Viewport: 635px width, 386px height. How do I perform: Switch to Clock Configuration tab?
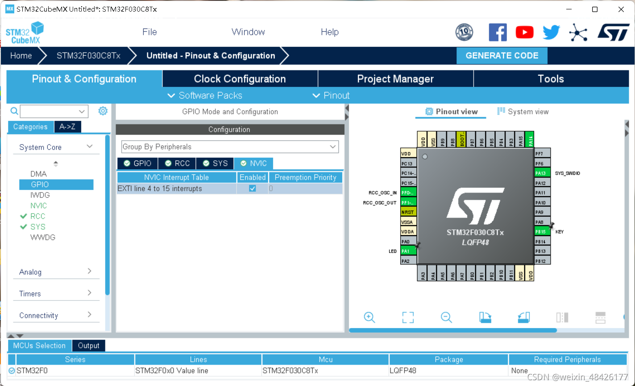click(x=240, y=79)
